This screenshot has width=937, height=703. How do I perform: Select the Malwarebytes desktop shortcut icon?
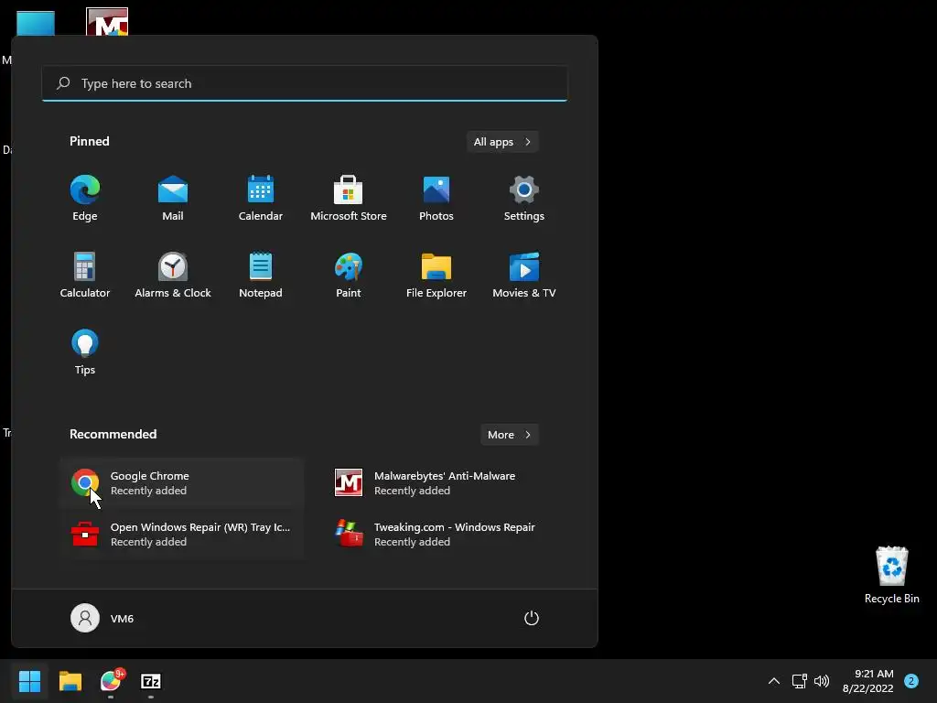point(107,22)
